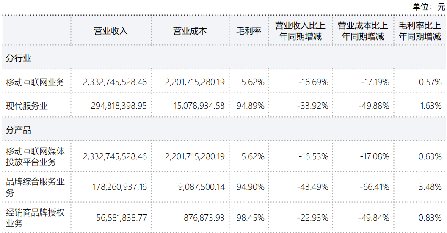
Task: Select the 品牌综合服务业务 row label
Action: 36,187
